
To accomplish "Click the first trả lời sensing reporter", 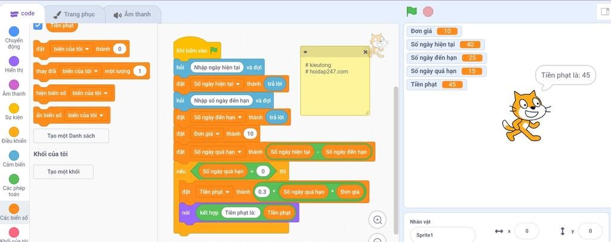I will 276,84.
